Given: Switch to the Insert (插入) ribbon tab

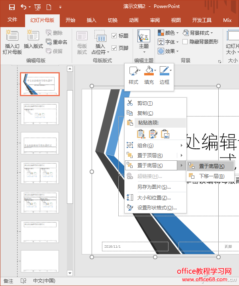Looking at the screenshot, I should pos(92,20).
